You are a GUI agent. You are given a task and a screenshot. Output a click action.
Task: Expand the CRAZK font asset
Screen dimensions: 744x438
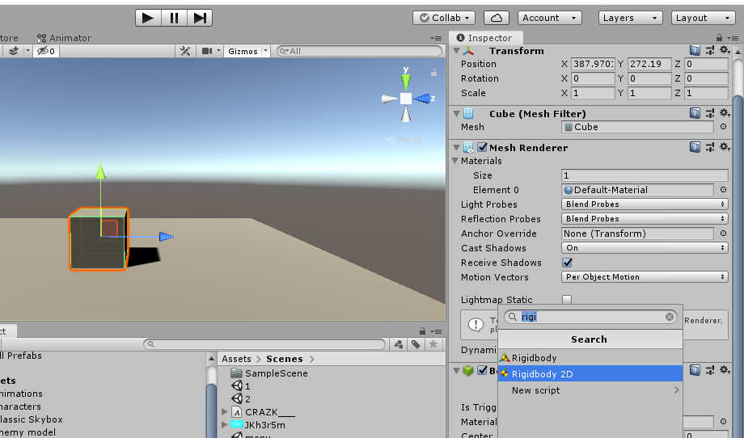(225, 411)
